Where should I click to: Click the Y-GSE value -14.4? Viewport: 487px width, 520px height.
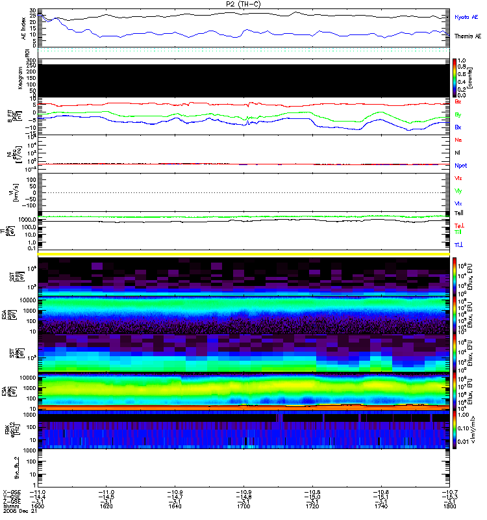[x=38, y=497]
